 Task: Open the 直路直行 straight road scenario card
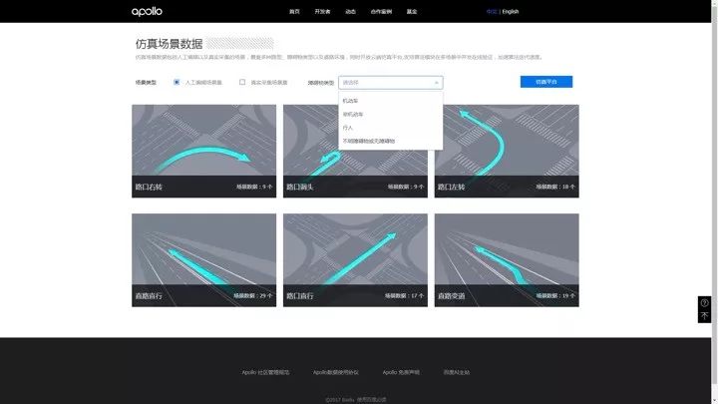coord(203,260)
